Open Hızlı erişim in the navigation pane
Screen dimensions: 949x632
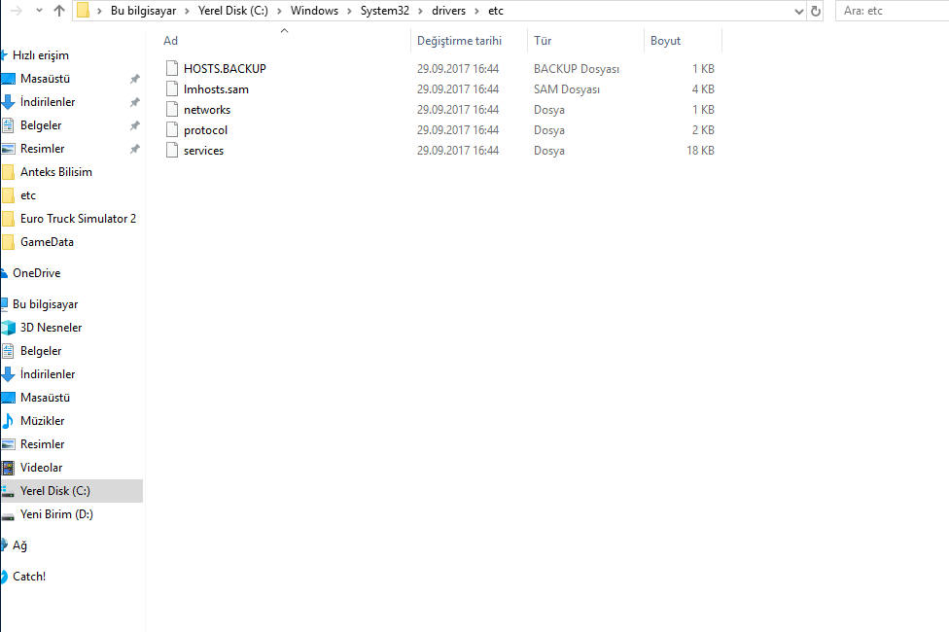point(41,55)
